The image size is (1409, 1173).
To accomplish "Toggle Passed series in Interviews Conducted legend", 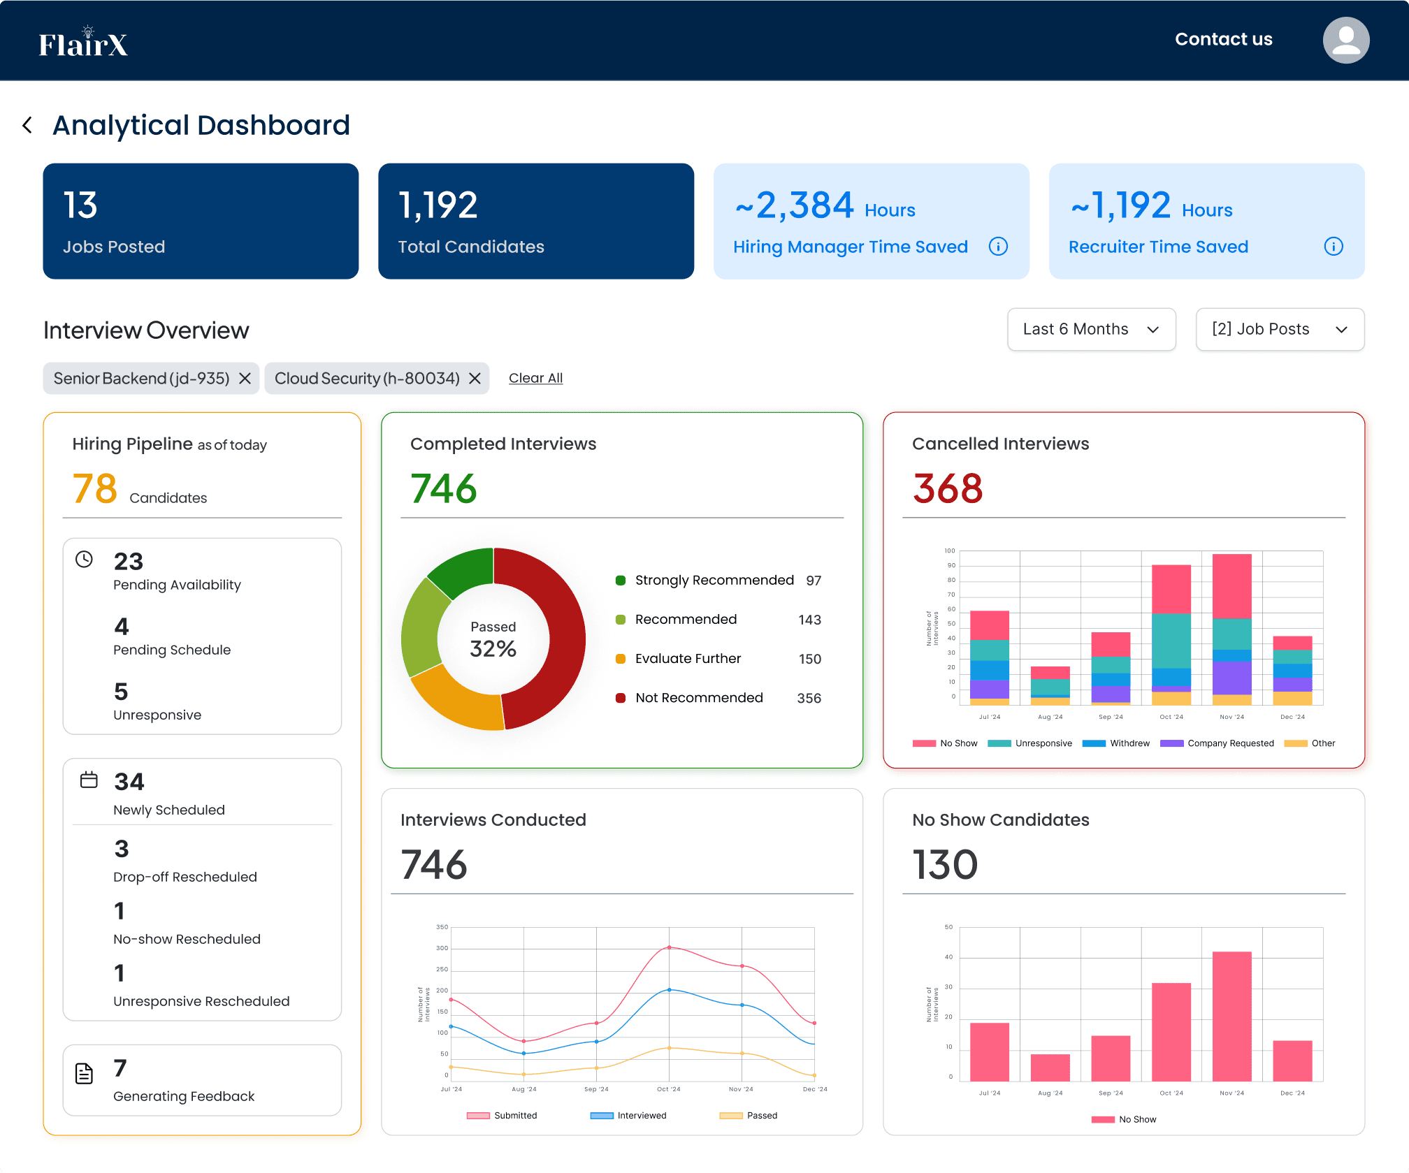I will tap(749, 1116).
